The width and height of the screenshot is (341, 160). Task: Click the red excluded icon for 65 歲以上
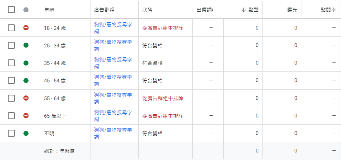pos(26,115)
